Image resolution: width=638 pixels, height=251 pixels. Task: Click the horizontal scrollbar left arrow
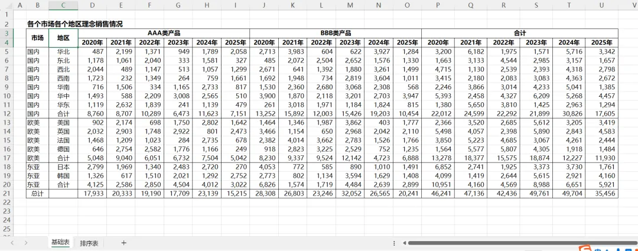pyautogui.click(x=405, y=243)
